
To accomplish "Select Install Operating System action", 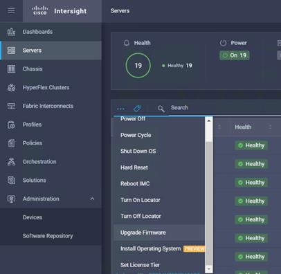I will pos(159,248).
